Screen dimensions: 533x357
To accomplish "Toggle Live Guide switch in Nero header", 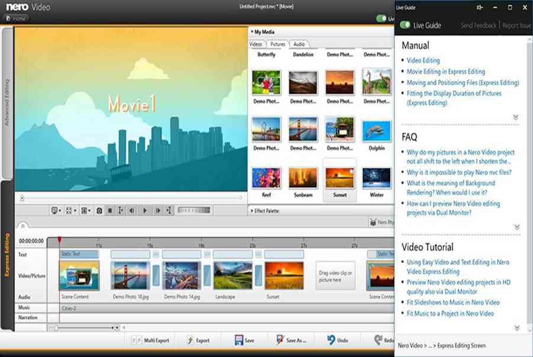I will point(381,18).
